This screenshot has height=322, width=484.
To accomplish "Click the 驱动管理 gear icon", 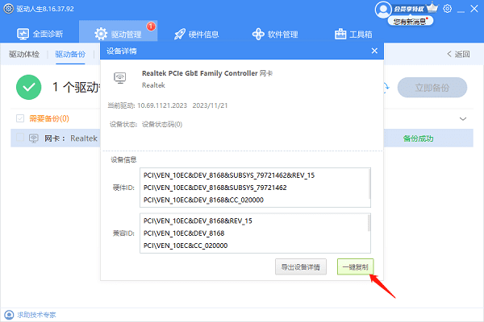I will point(101,35).
